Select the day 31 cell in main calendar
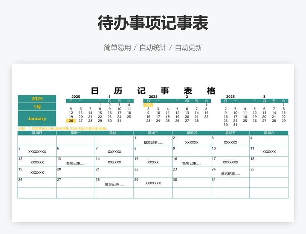The height and width of the screenshot is (234, 306). coord(230,182)
